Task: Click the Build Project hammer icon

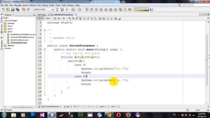Action: click(57, 10)
